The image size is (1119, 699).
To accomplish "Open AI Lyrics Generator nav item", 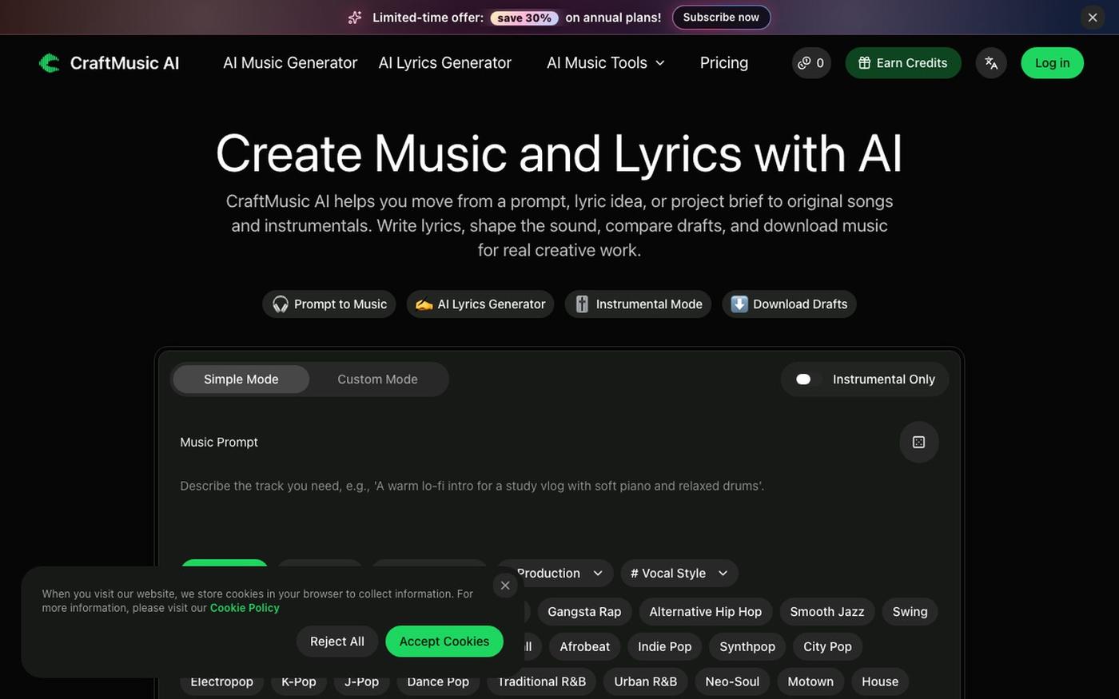I will click(445, 63).
